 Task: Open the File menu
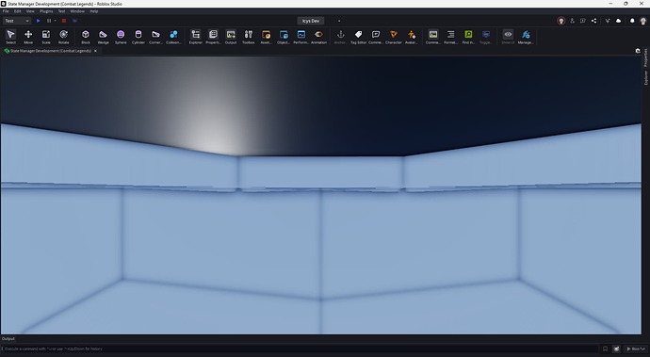pyautogui.click(x=6, y=11)
